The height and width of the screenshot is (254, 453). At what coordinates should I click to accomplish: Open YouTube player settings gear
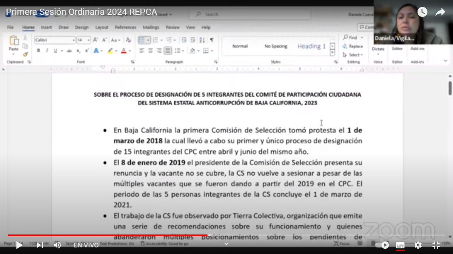418,245
